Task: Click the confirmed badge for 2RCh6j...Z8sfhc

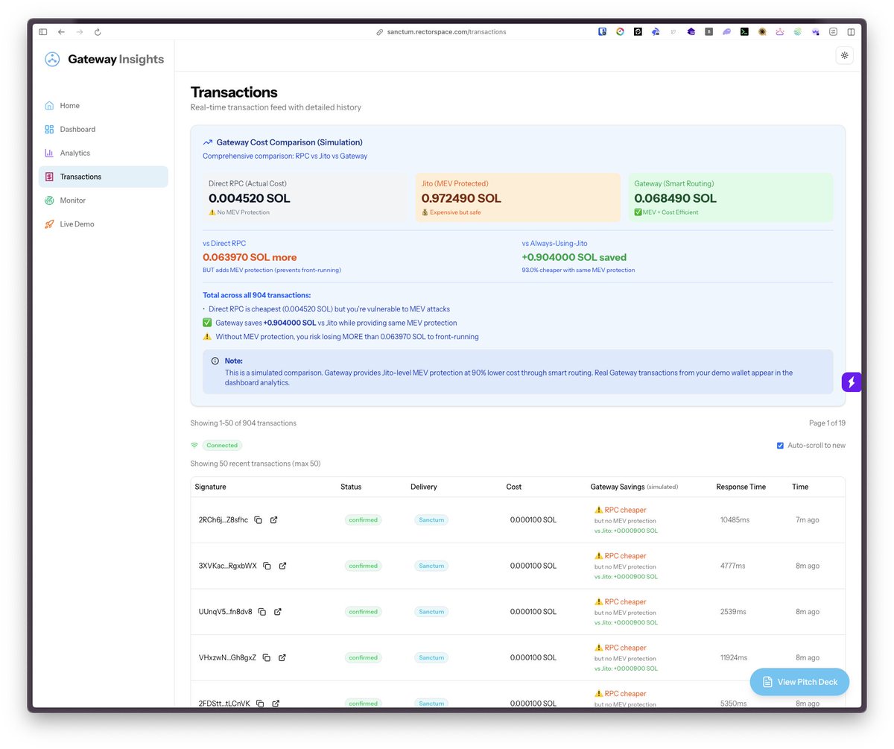Action: coord(363,520)
